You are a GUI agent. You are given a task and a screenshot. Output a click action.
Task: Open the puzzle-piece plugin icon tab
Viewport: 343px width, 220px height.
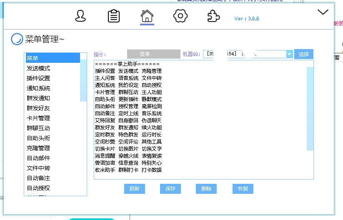click(x=213, y=16)
